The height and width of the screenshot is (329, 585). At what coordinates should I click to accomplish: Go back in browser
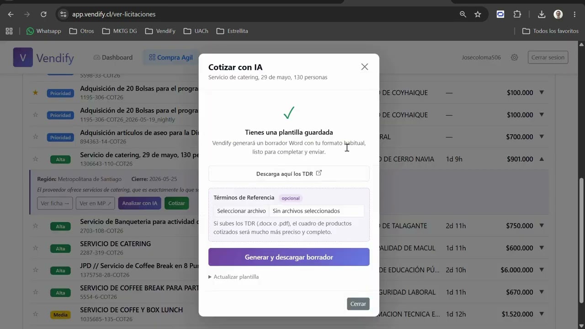click(x=11, y=14)
